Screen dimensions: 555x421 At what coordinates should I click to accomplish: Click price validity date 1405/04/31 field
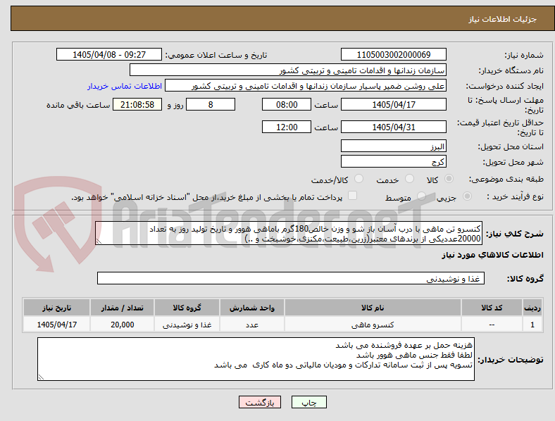(x=393, y=127)
